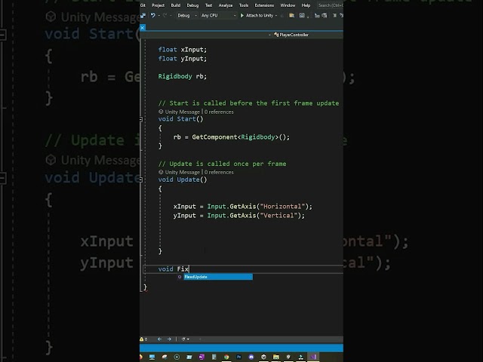Click the Attach to Unity button label

[260, 15]
